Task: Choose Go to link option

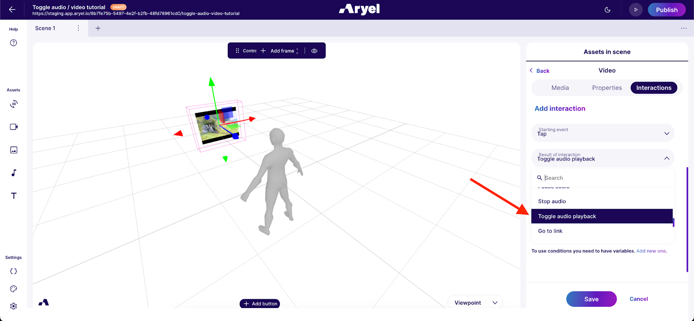Action: [x=602, y=231]
